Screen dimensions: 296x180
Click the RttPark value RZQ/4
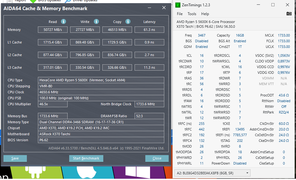[x=284, y=112]
